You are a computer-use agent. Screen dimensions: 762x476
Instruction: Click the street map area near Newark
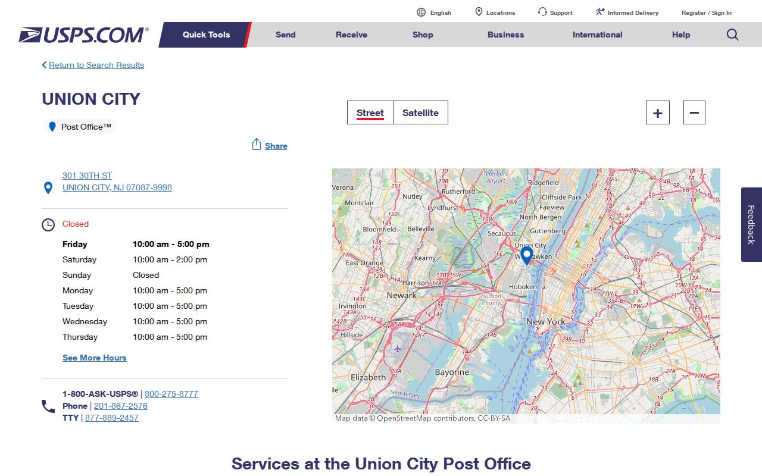tap(402, 296)
